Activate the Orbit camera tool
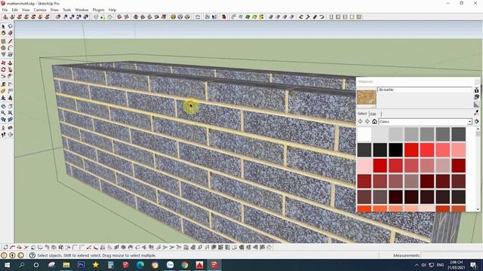Screen dimensions: 483x271 pos(3,106)
